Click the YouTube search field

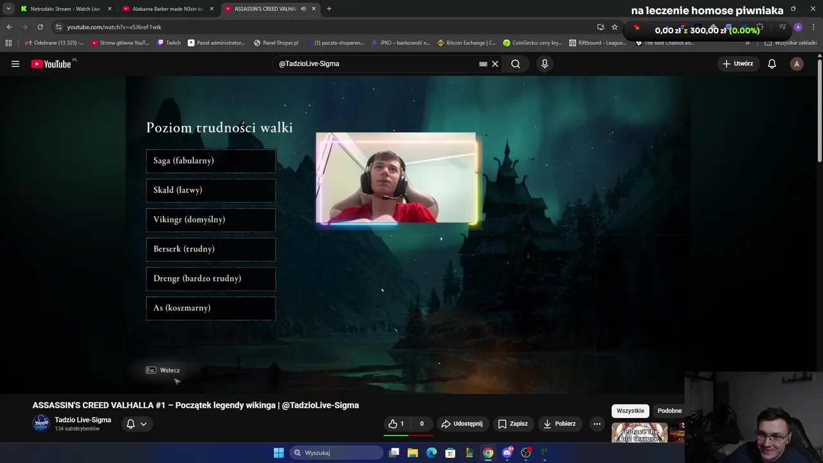pos(377,64)
